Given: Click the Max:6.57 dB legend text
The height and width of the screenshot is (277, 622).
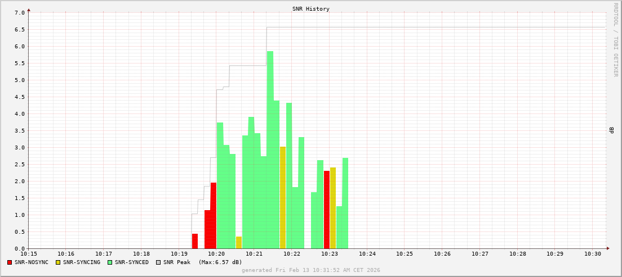Looking at the screenshot, I should click(220, 262).
